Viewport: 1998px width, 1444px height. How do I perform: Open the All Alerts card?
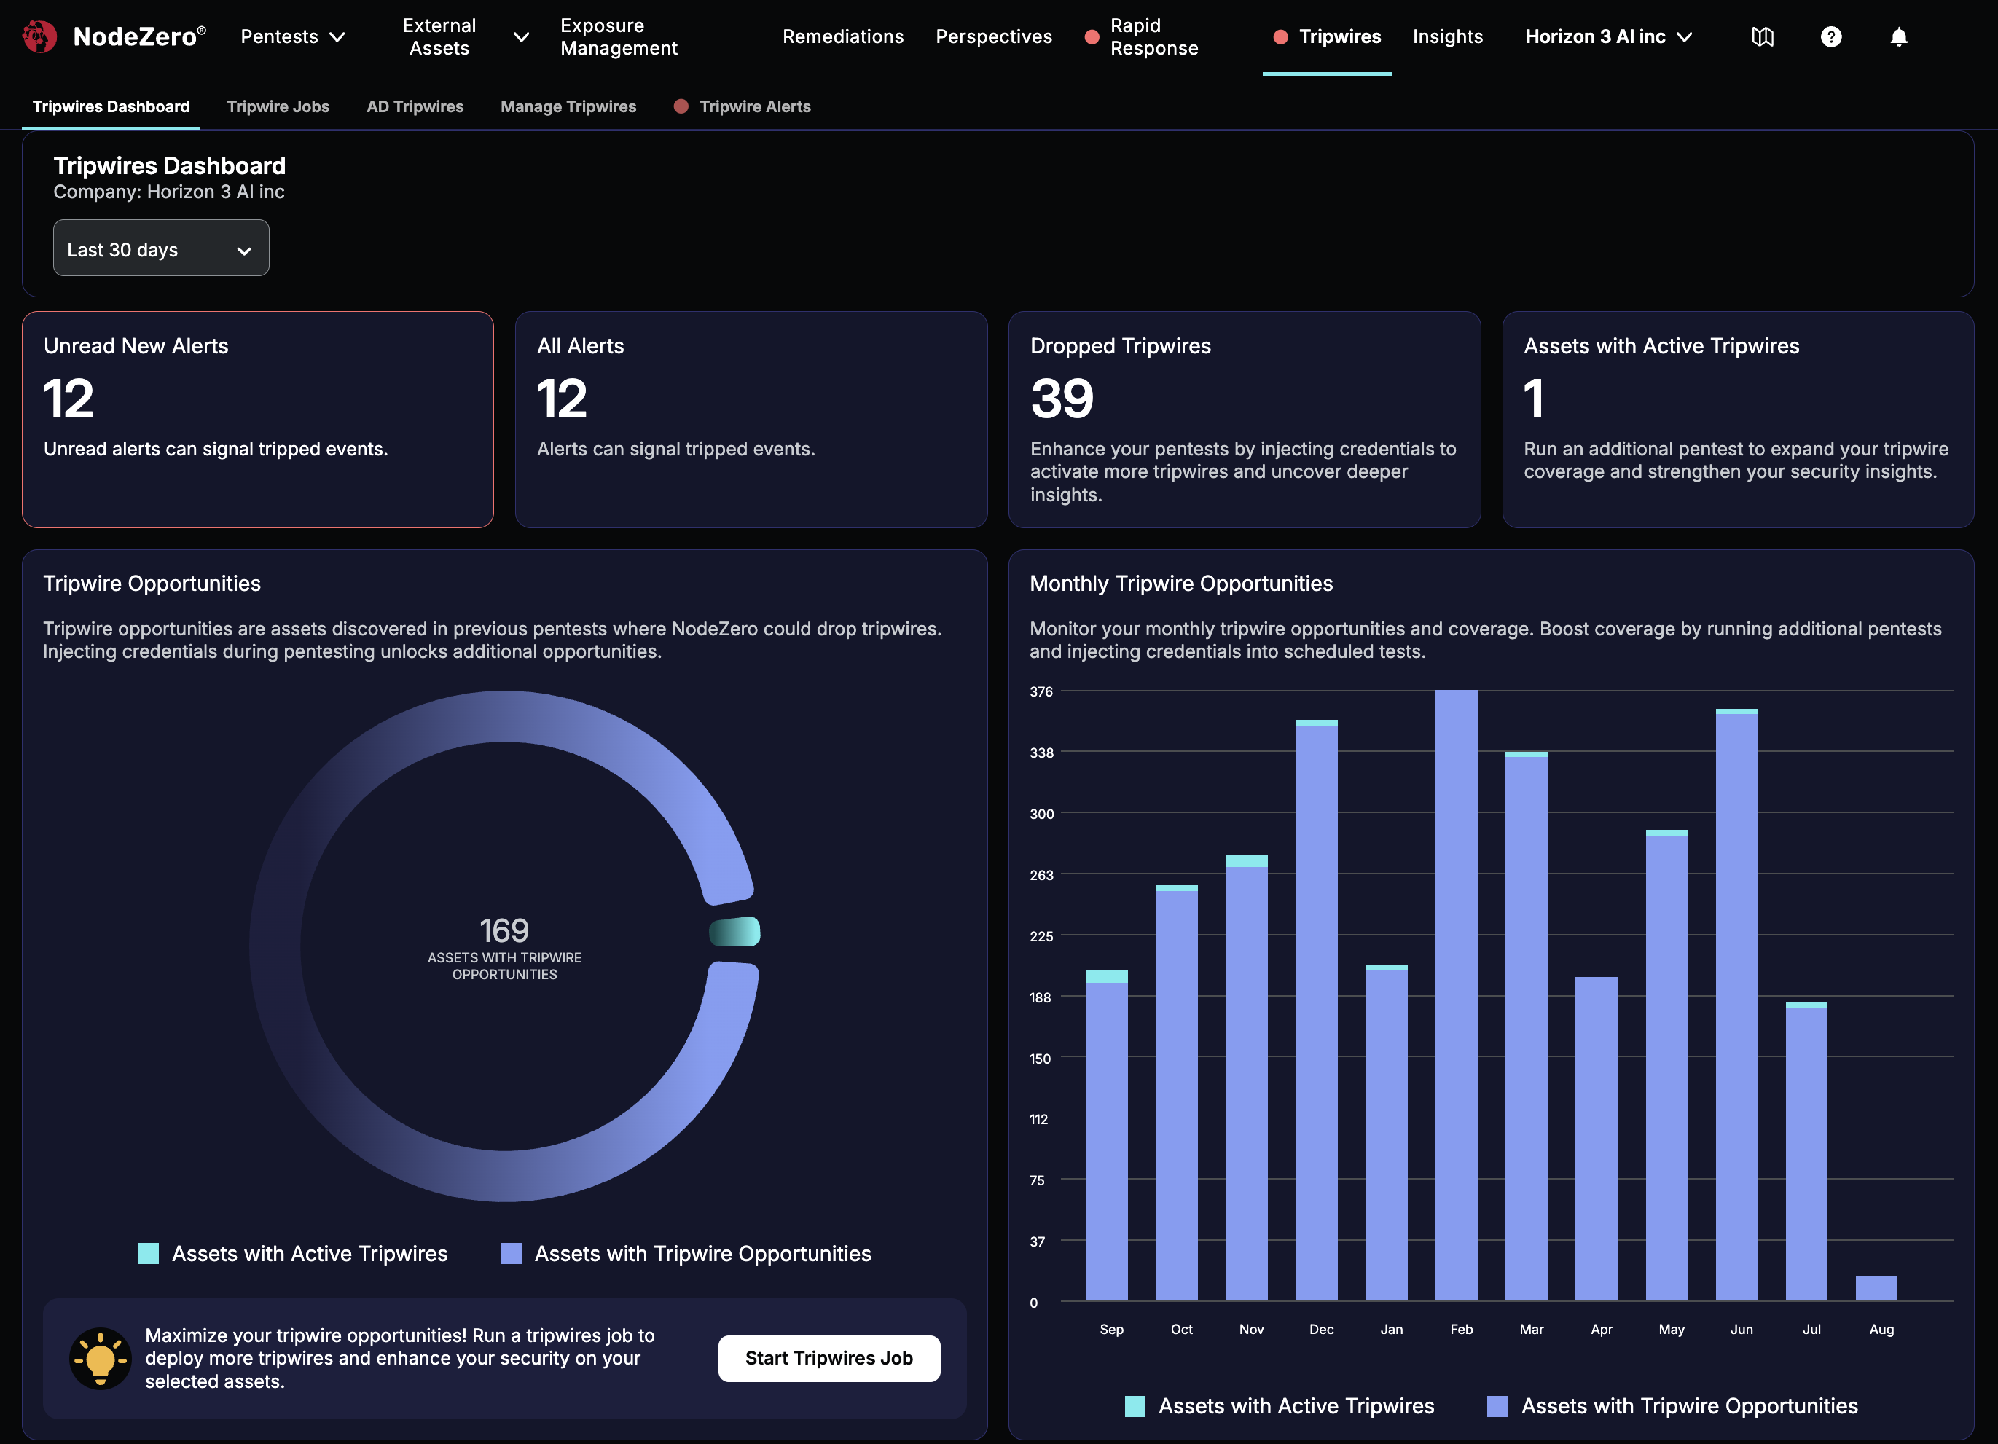751,420
